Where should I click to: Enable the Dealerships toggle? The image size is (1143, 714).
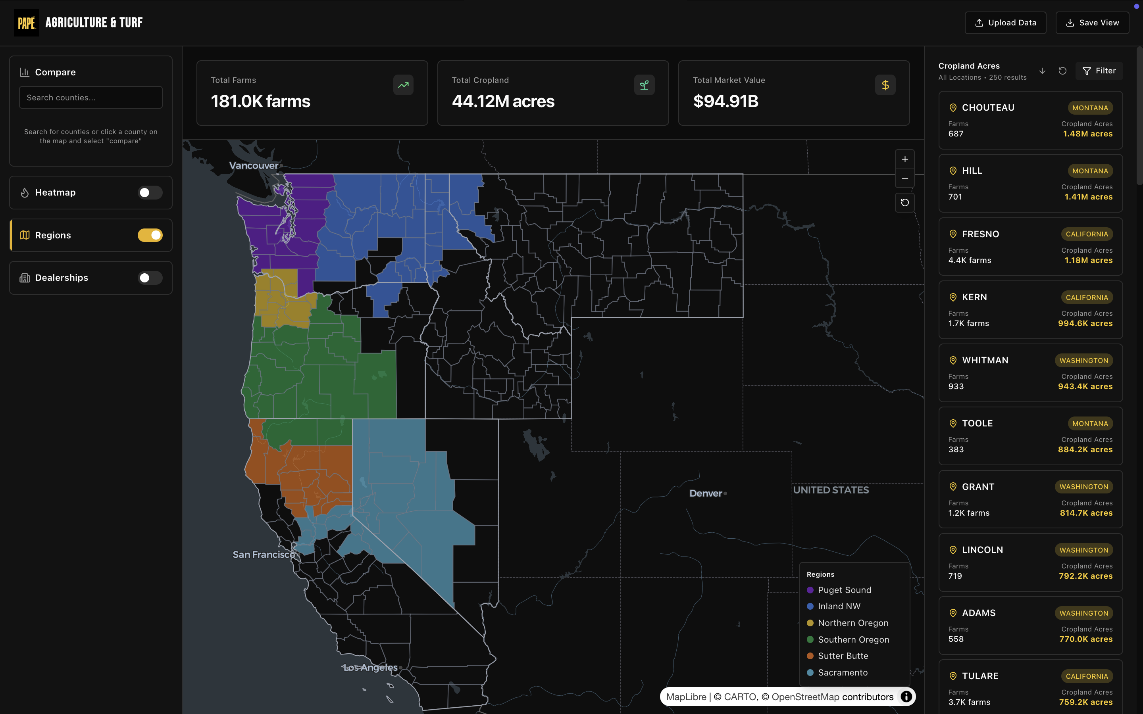coord(150,278)
